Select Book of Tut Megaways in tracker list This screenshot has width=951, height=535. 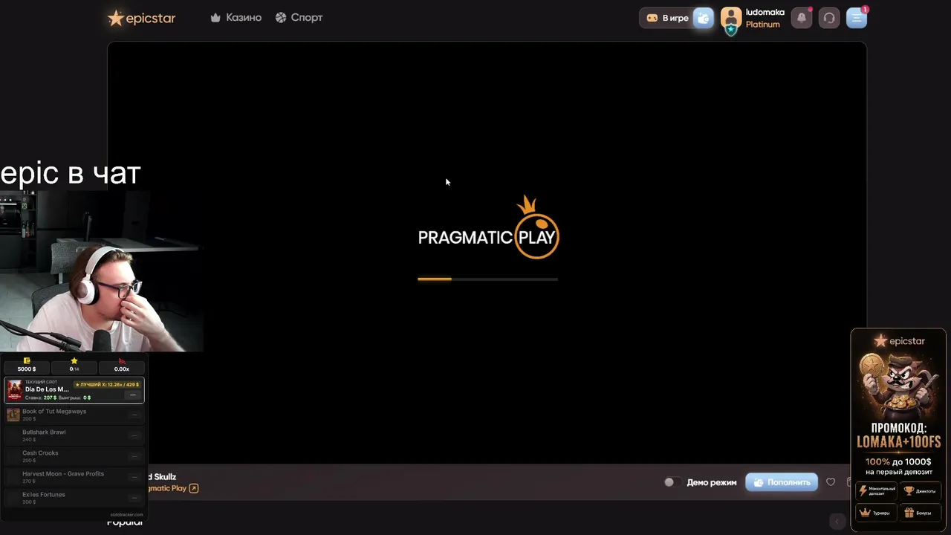coord(74,415)
